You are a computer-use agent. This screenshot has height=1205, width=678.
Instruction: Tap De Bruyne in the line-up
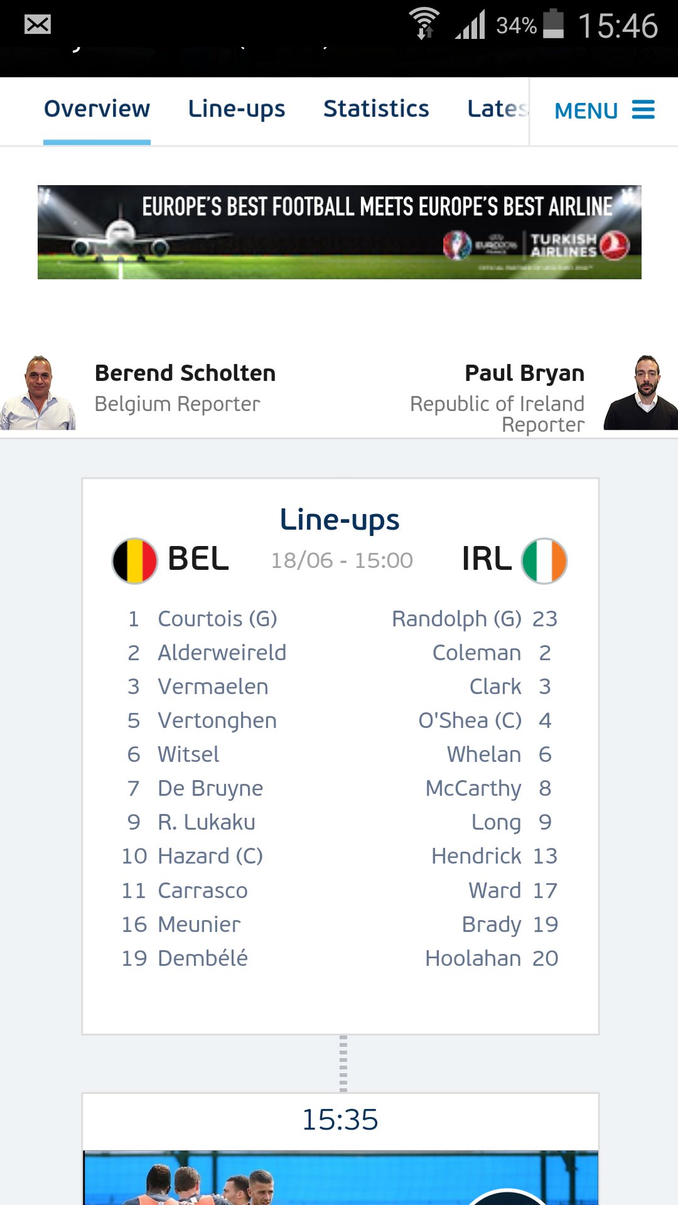click(210, 788)
